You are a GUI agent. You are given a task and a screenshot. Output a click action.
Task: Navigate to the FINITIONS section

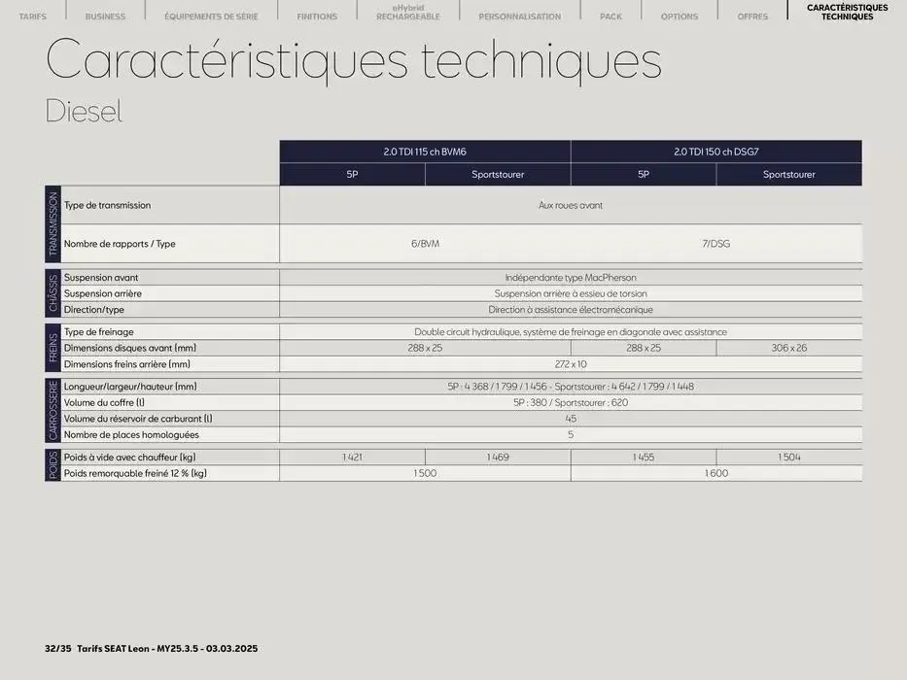(x=316, y=16)
